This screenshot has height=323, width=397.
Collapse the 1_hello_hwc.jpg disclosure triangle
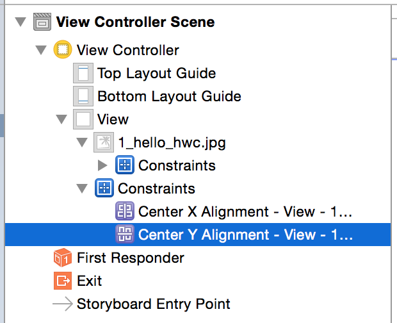point(82,142)
